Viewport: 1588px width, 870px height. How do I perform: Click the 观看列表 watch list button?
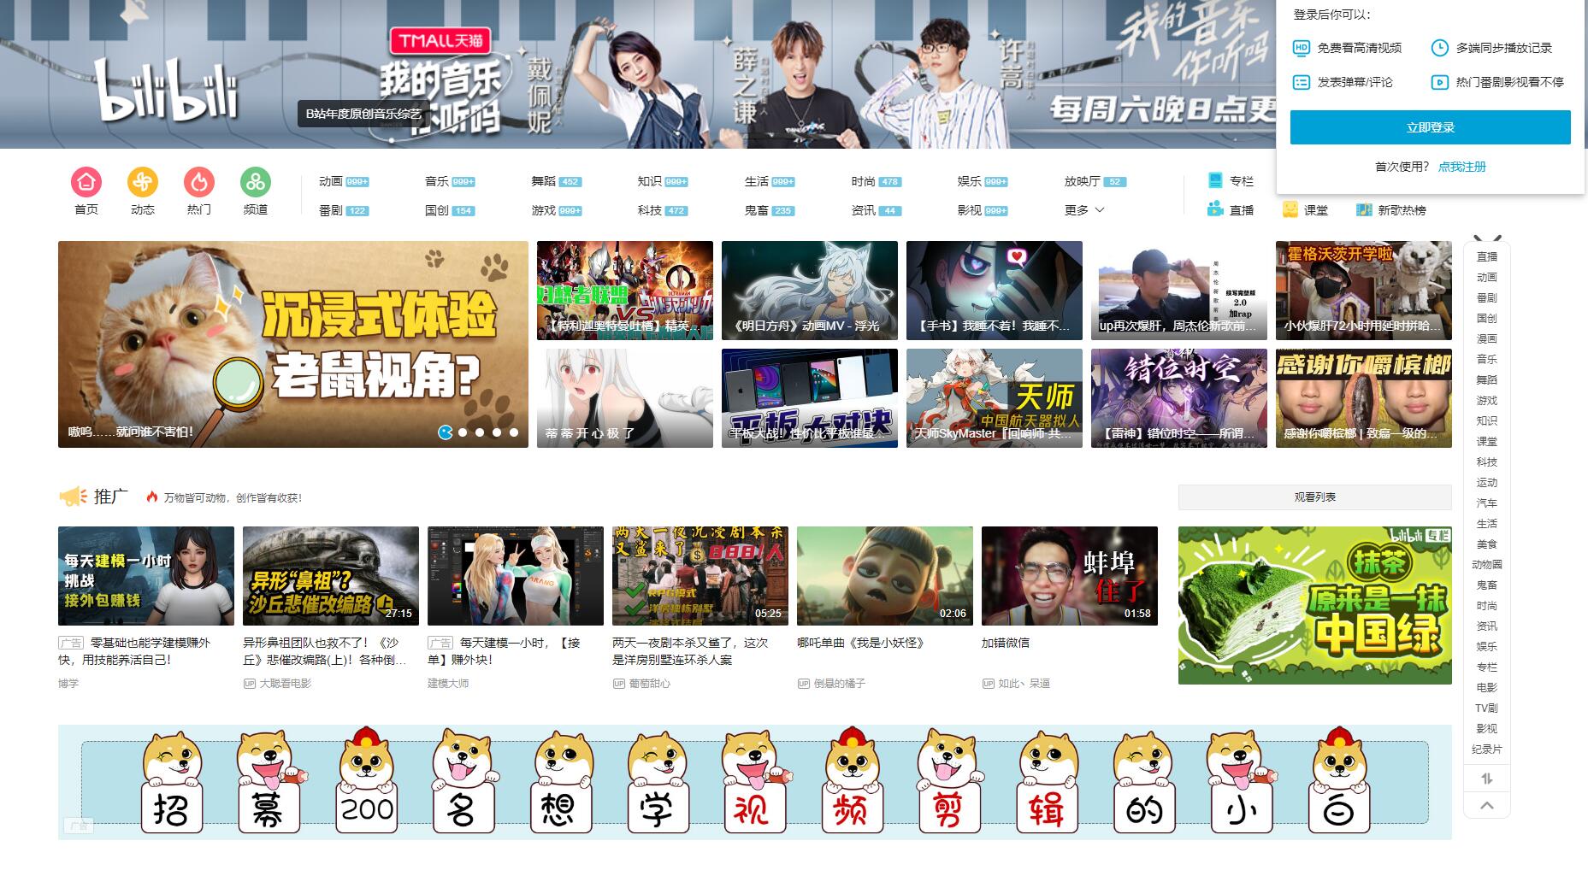coord(1314,497)
